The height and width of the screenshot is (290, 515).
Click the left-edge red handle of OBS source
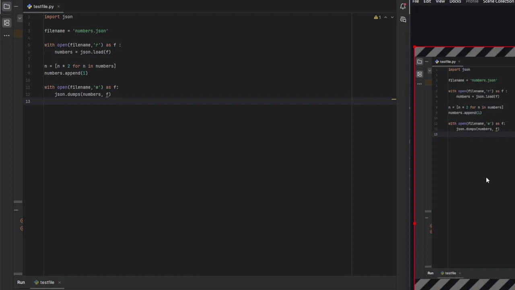tap(414, 224)
